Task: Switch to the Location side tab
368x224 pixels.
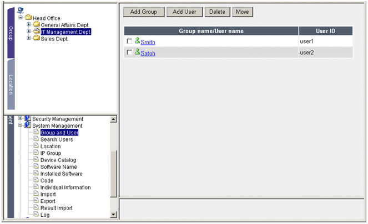Action: click(x=11, y=84)
